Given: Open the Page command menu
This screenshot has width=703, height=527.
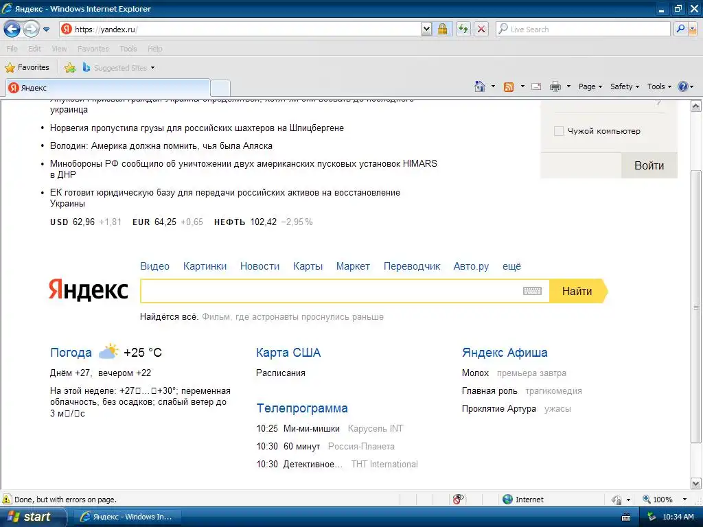Looking at the screenshot, I should pyautogui.click(x=590, y=86).
